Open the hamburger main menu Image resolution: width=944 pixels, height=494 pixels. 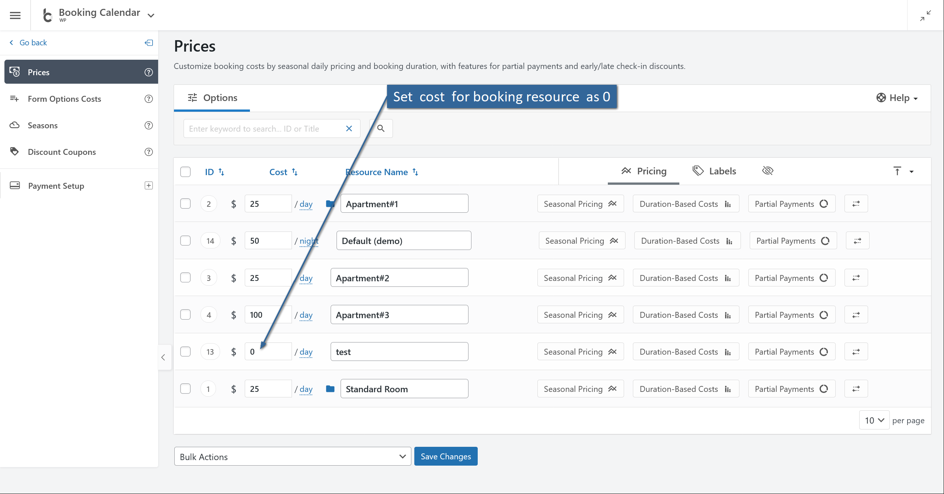coord(15,15)
